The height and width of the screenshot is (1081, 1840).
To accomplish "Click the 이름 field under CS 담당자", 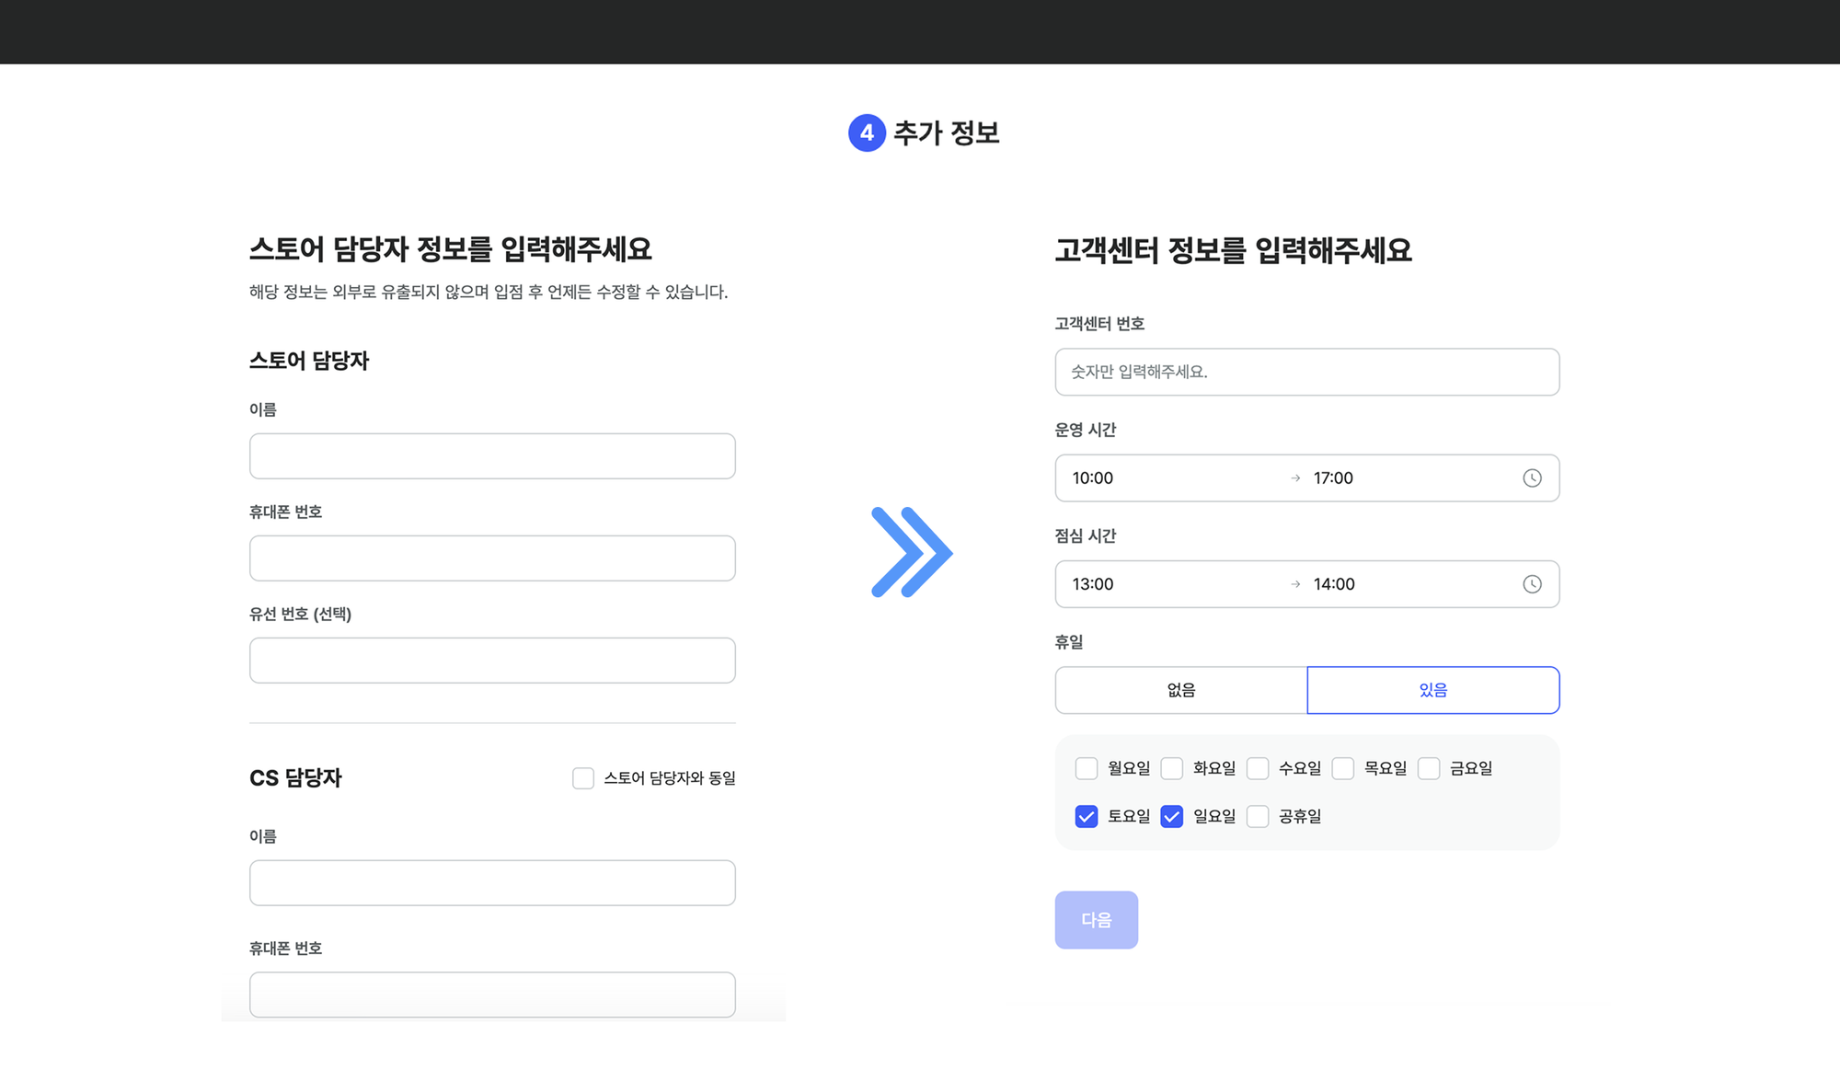I will (x=492, y=882).
